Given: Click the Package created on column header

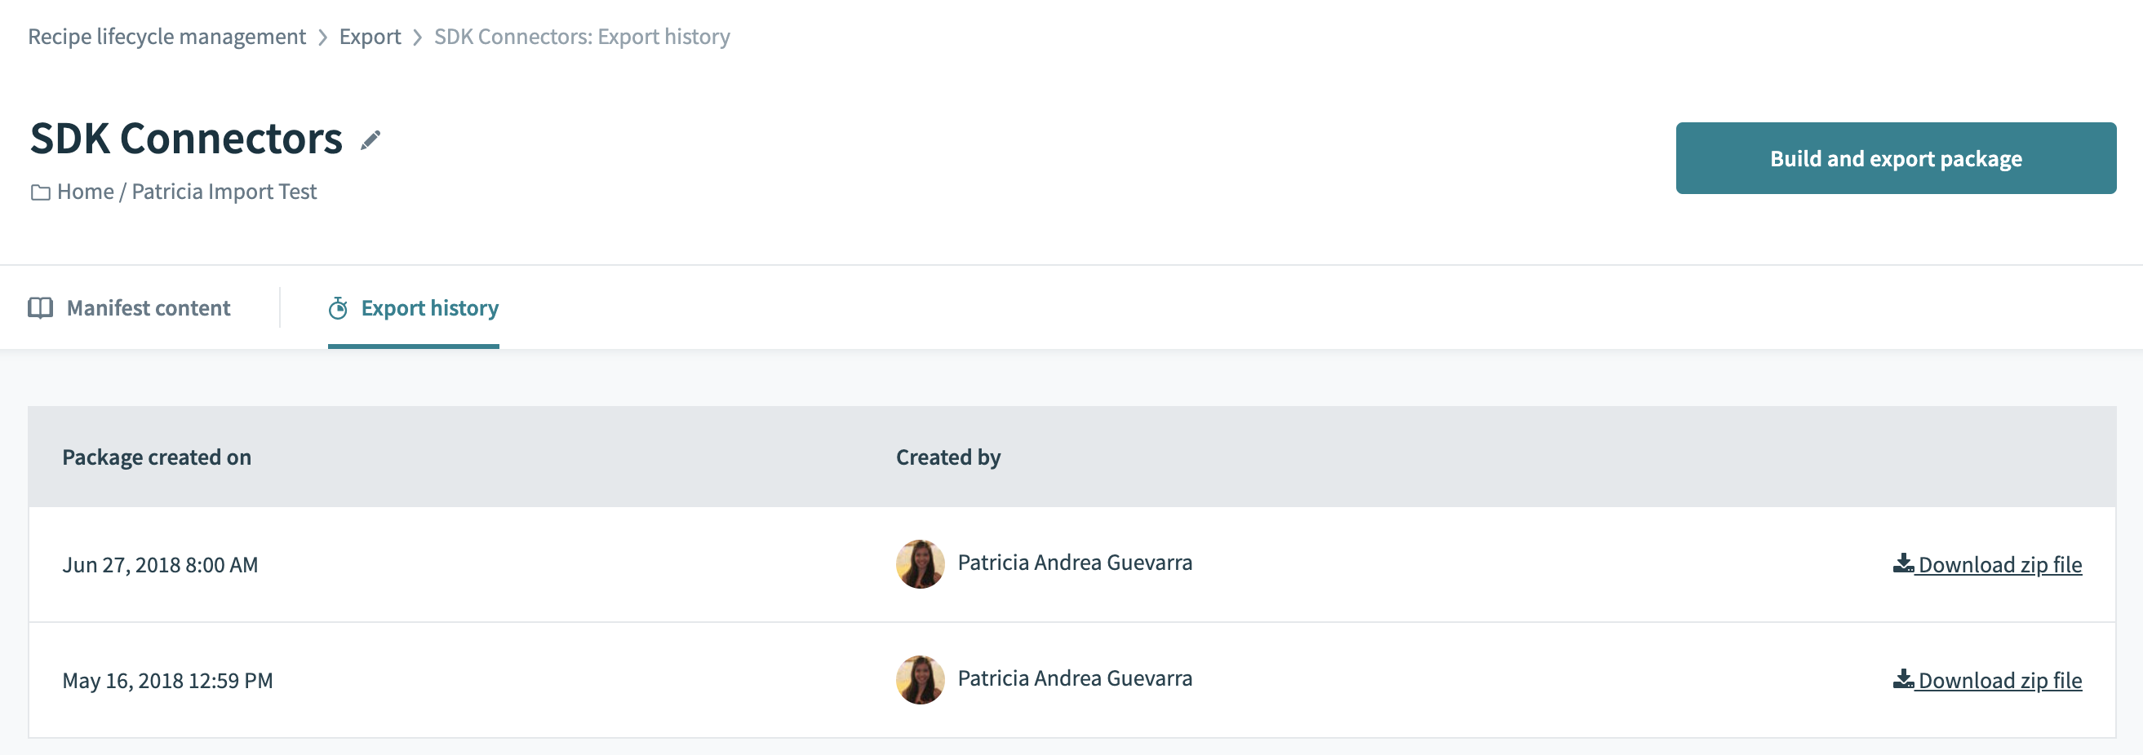Looking at the screenshot, I should click(x=157, y=457).
